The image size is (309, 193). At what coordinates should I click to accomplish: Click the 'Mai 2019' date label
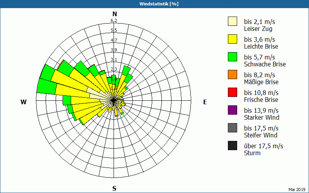coord(297,190)
